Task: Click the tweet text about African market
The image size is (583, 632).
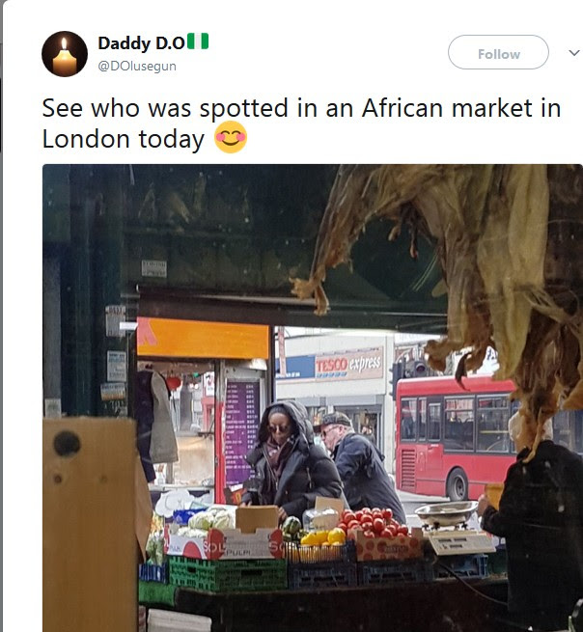Action: click(x=301, y=124)
